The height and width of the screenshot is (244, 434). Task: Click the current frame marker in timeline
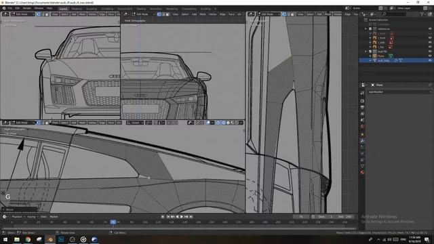pos(113,222)
